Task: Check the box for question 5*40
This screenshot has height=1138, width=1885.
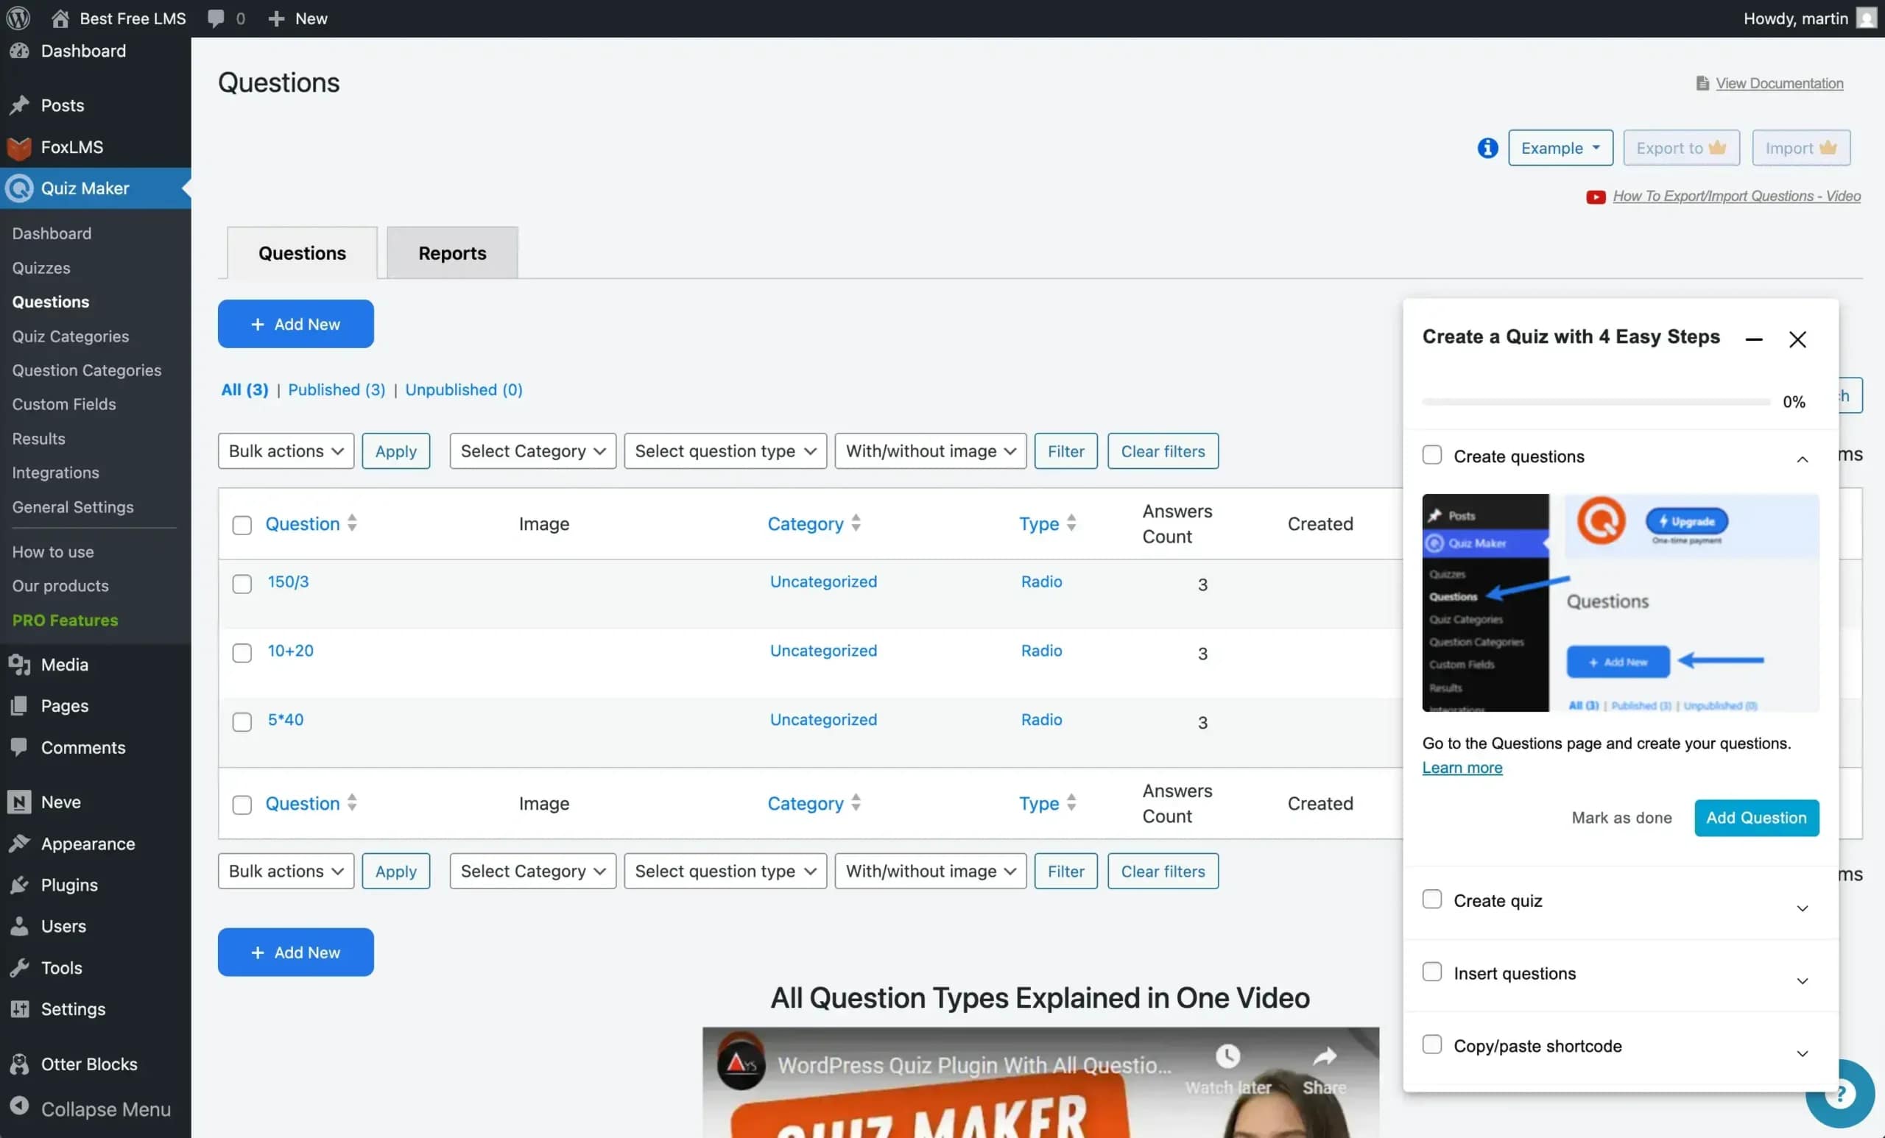Action: click(x=242, y=721)
